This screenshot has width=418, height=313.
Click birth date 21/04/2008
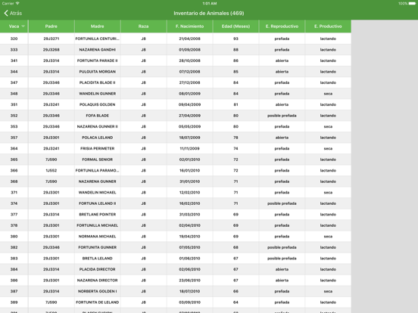(189, 39)
